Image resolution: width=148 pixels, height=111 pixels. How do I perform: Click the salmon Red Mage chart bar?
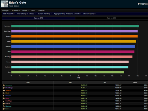click(x=72, y=57)
